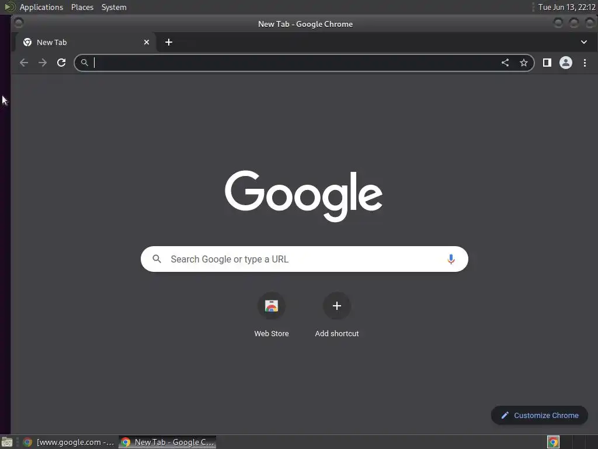Select the New Tab tab
The image size is (598, 449).
click(86, 42)
